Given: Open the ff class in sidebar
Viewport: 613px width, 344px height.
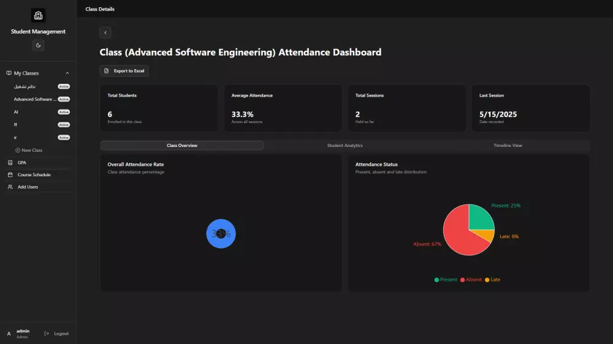Looking at the screenshot, I should (15, 124).
